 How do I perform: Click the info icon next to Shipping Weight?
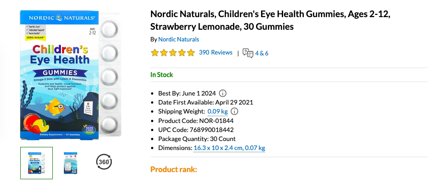234,111
